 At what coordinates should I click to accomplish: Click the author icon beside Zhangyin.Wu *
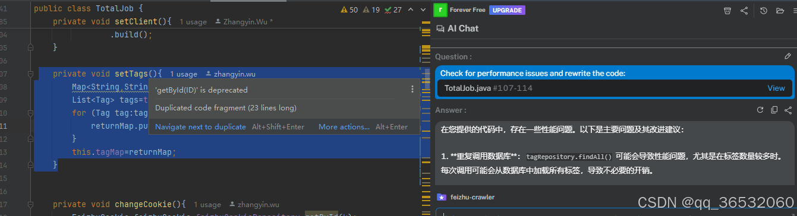point(218,21)
